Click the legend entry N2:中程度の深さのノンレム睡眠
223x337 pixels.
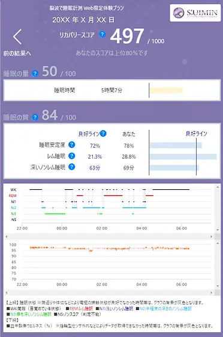pyautogui.click(x=164, y=309)
